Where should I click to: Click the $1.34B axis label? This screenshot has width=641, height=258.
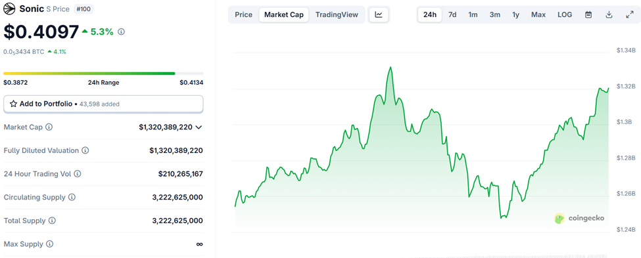(x=626, y=51)
